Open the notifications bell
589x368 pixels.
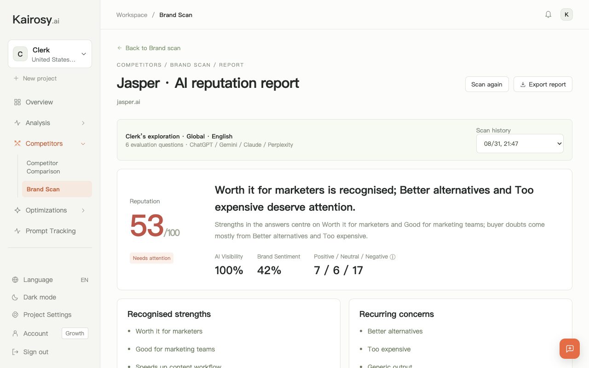pos(548,15)
